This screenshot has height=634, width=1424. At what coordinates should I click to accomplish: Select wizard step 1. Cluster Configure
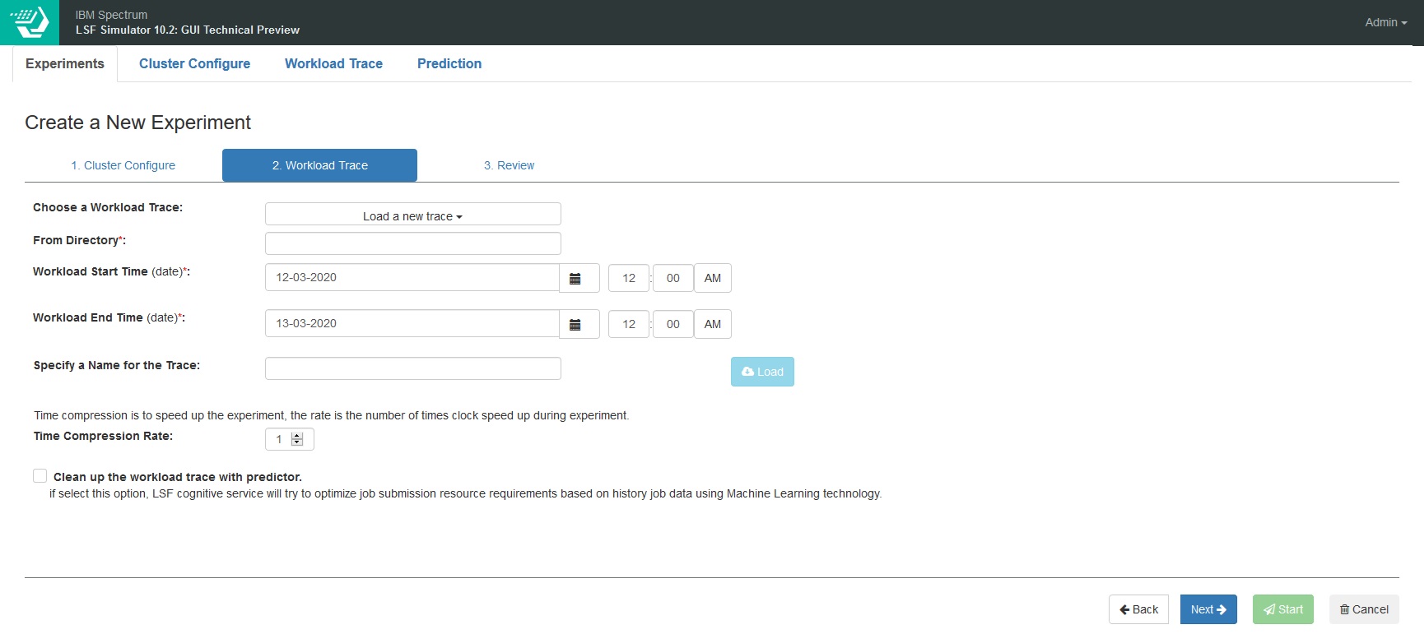tap(123, 165)
